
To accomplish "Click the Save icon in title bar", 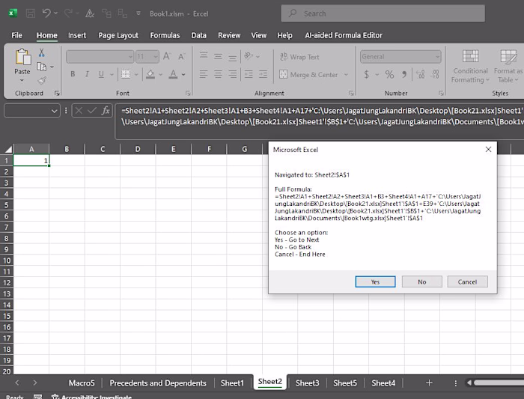I will 31,13.
